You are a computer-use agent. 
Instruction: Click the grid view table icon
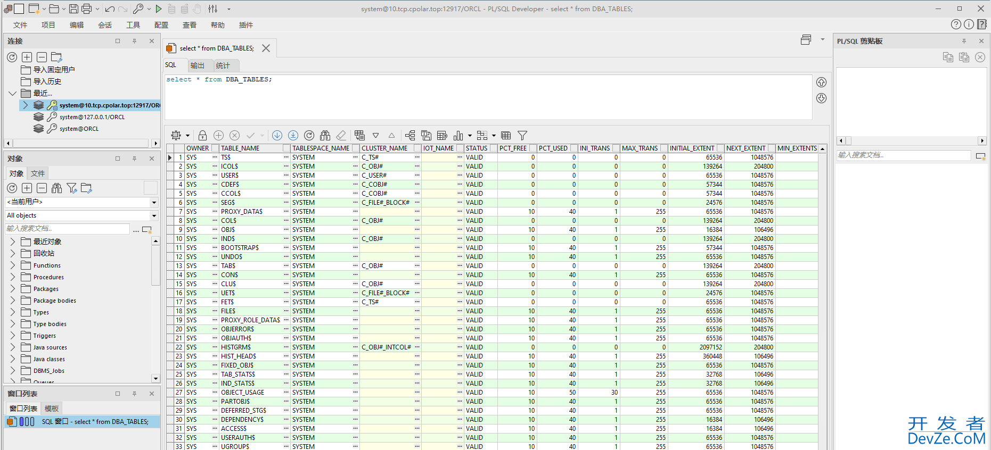(x=506, y=136)
